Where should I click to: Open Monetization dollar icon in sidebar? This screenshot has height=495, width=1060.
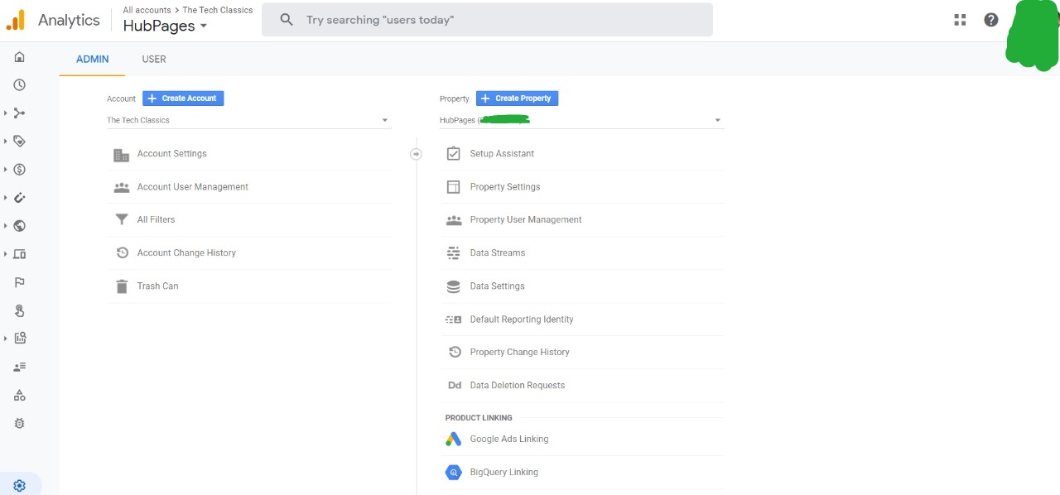[20, 170]
